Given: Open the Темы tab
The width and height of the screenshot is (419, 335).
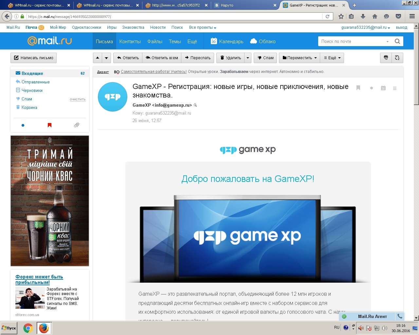Looking at the screenshot, I should 175,41.
